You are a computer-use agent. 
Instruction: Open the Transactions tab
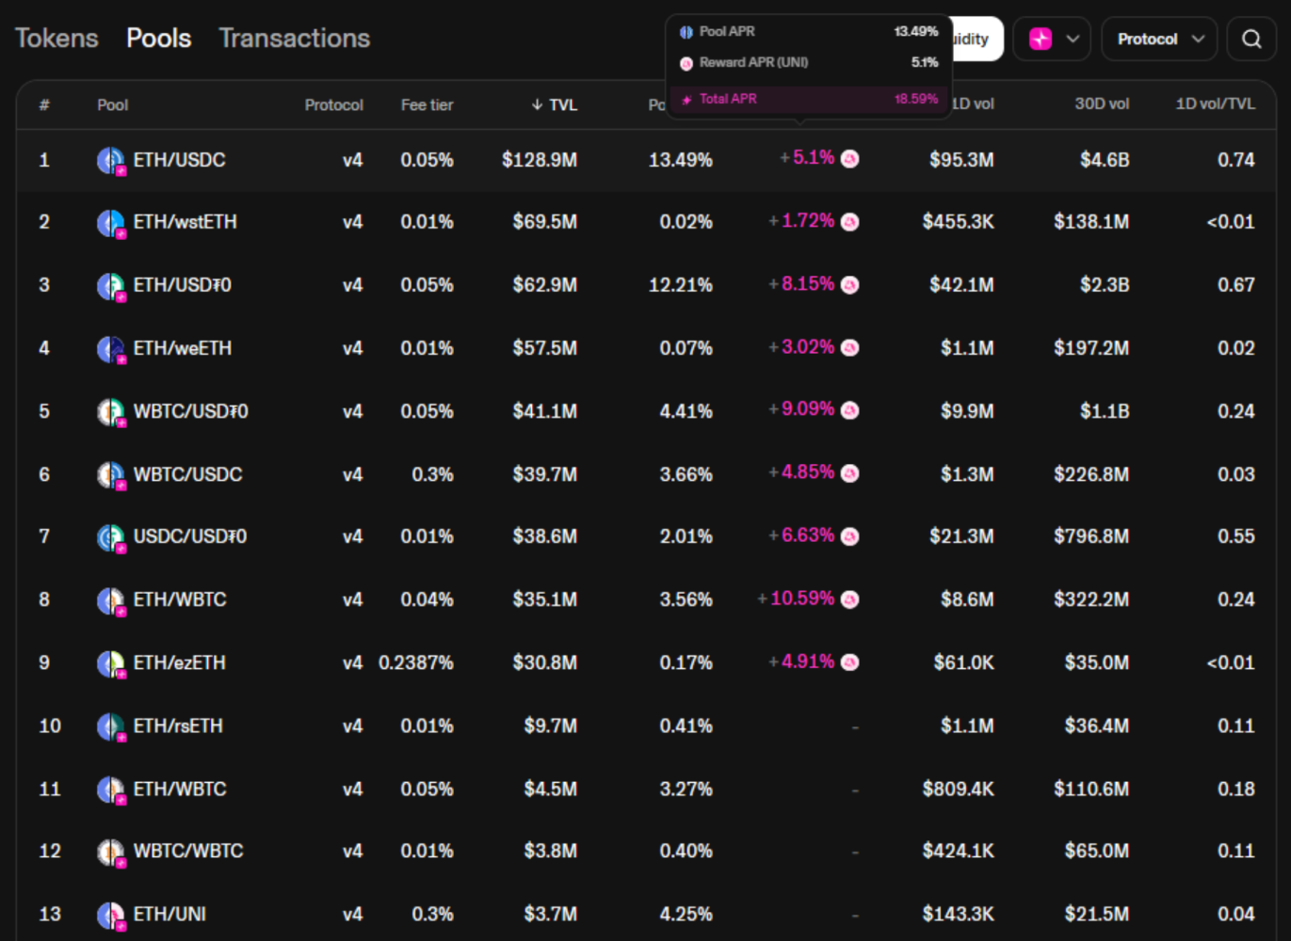point(294,38)
